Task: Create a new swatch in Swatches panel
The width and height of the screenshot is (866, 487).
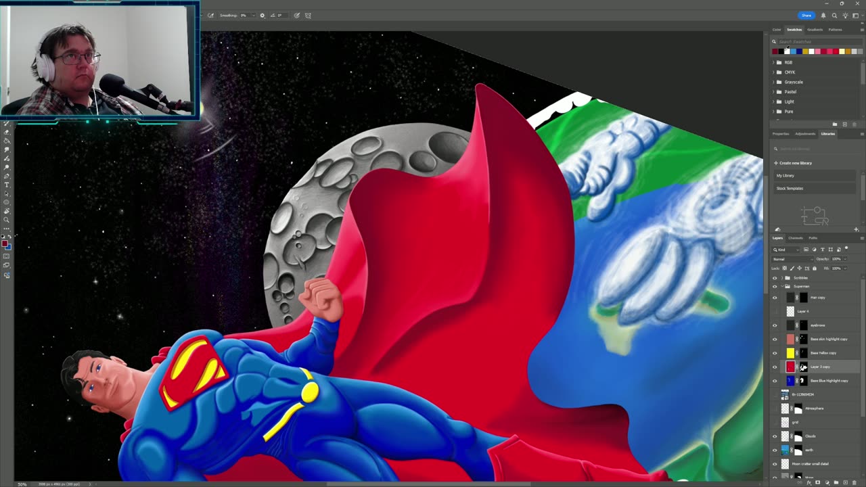Action: [x=844, y=124]
